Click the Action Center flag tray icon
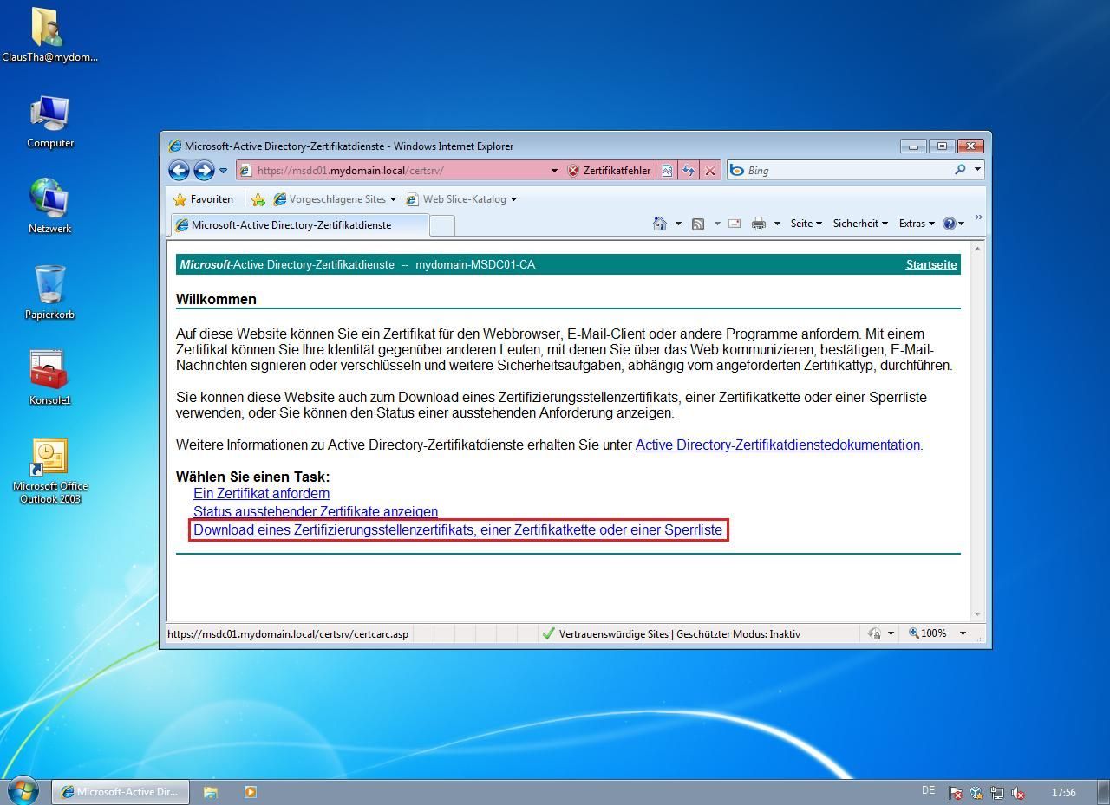This screenshot has height=805, width=1110. tap(955, 792)
